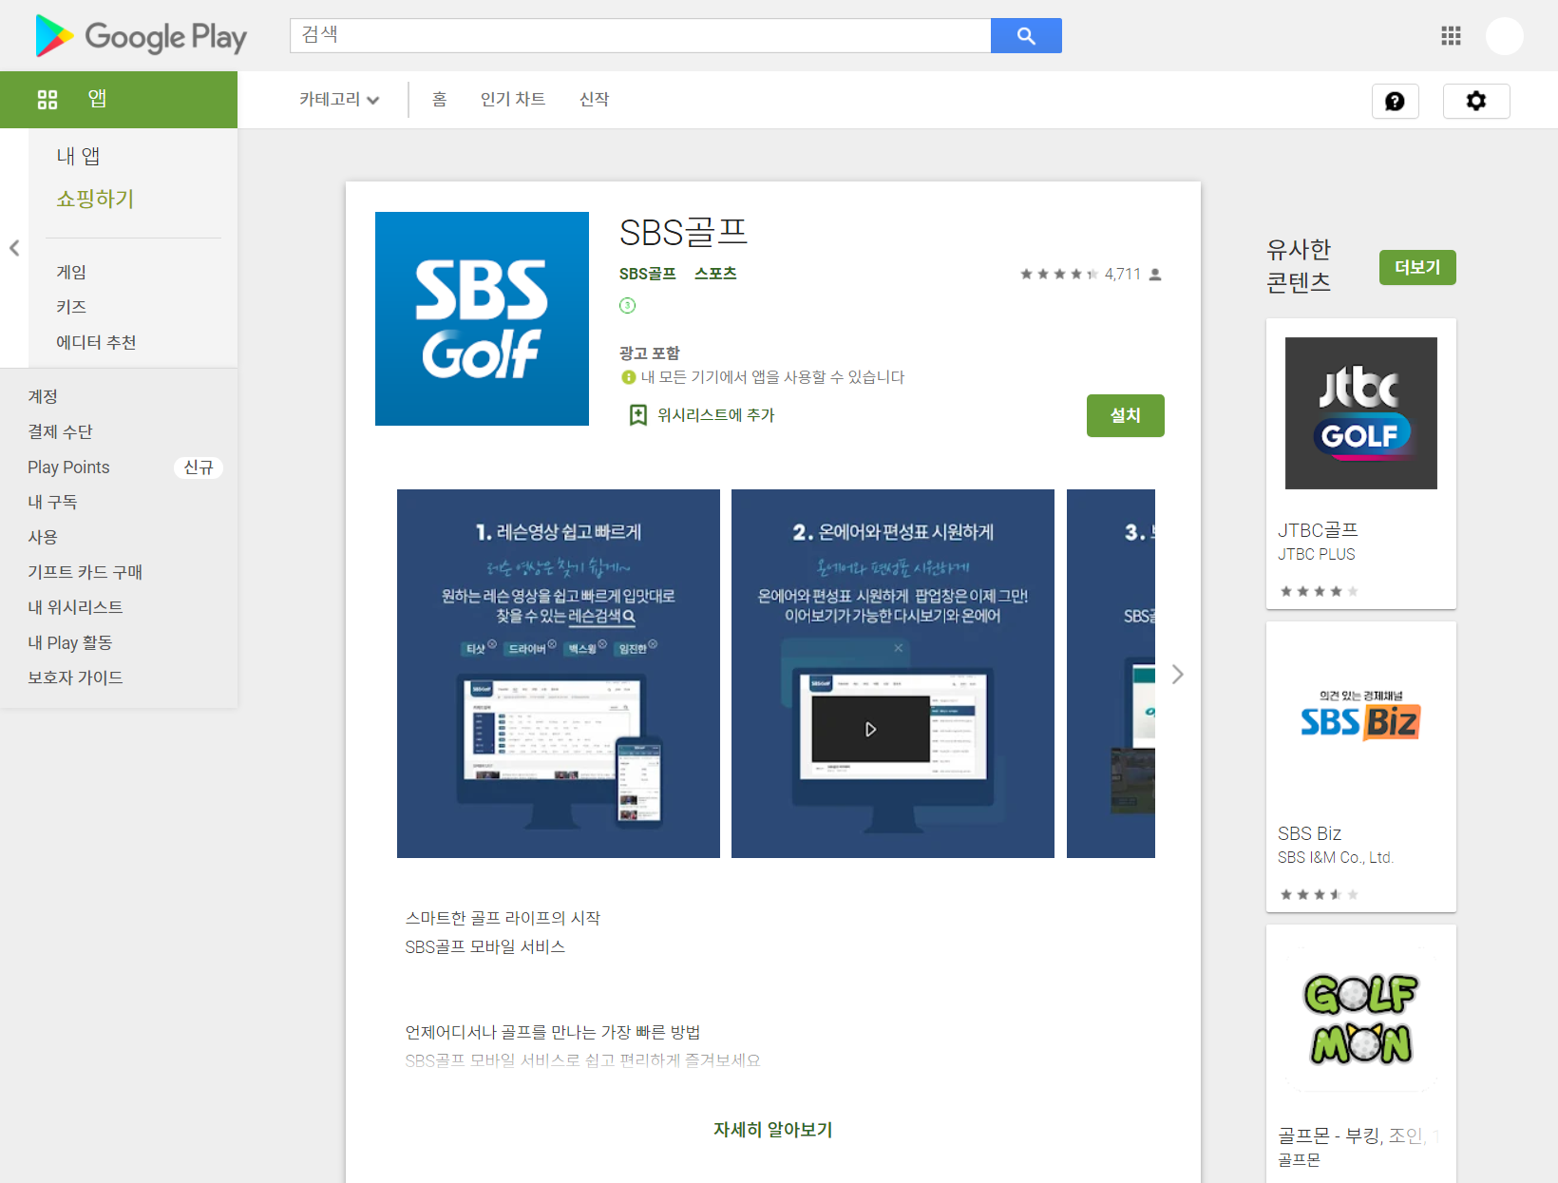
Task: Collapse the sidebar with left arrow
Action: point(14,248)
